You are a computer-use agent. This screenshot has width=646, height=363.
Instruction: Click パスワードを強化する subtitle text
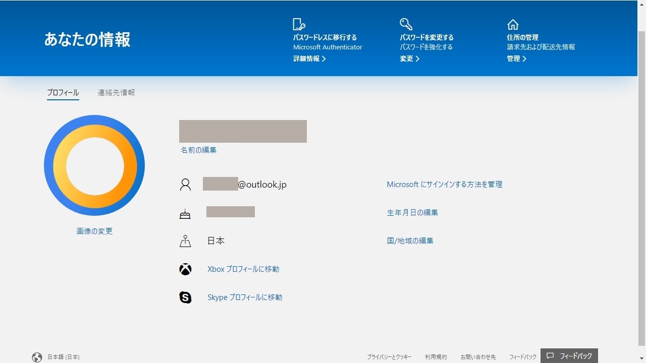(x=426, y=47)
